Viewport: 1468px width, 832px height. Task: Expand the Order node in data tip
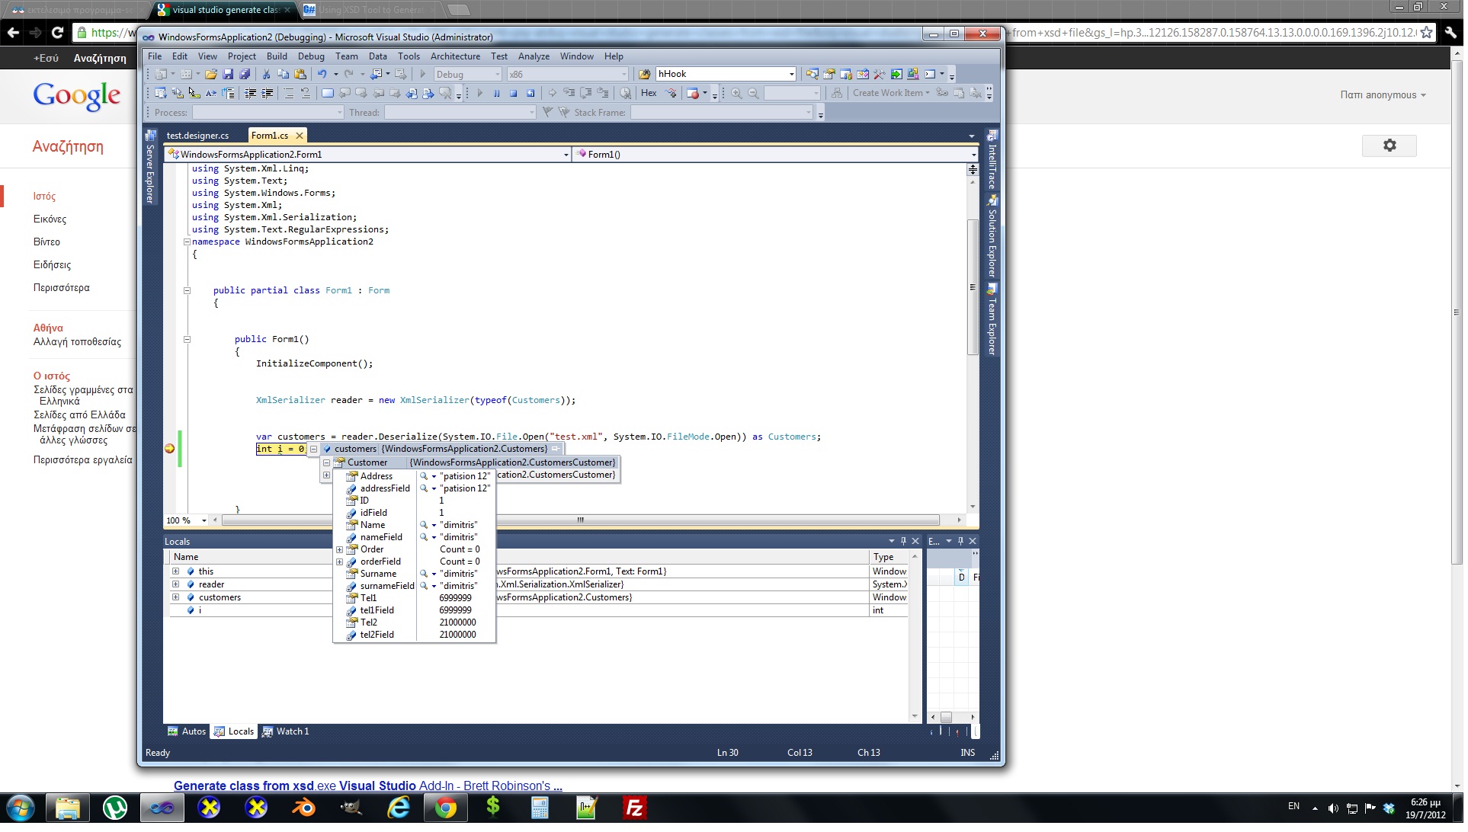(x=340, y=549)
